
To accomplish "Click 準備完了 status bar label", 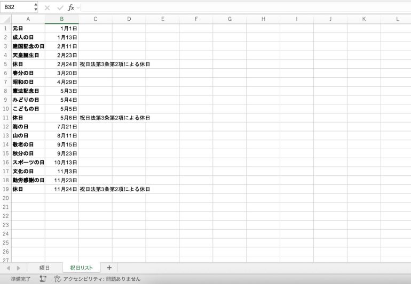I will (x=21, y=279).
